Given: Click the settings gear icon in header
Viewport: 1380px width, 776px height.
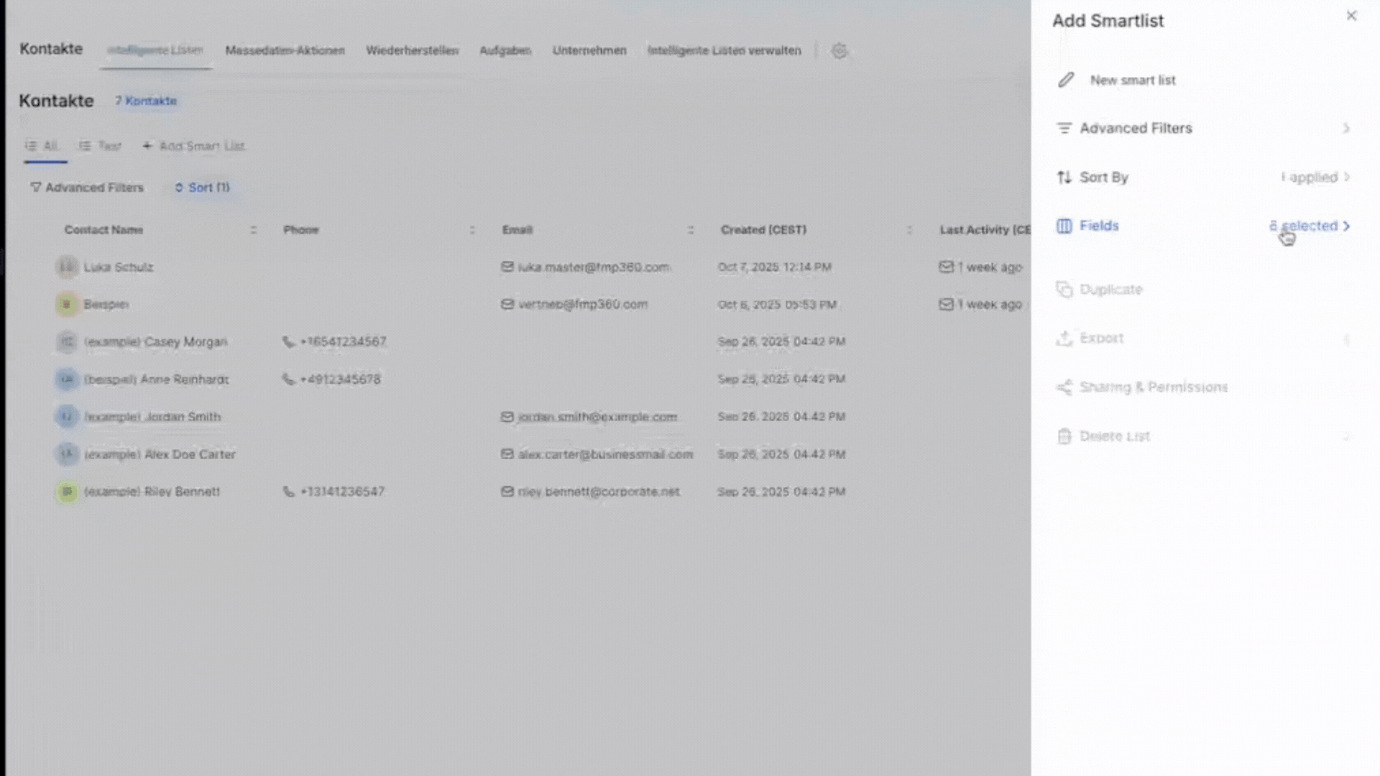Looking at the screenshot, I should pos(839,51).
